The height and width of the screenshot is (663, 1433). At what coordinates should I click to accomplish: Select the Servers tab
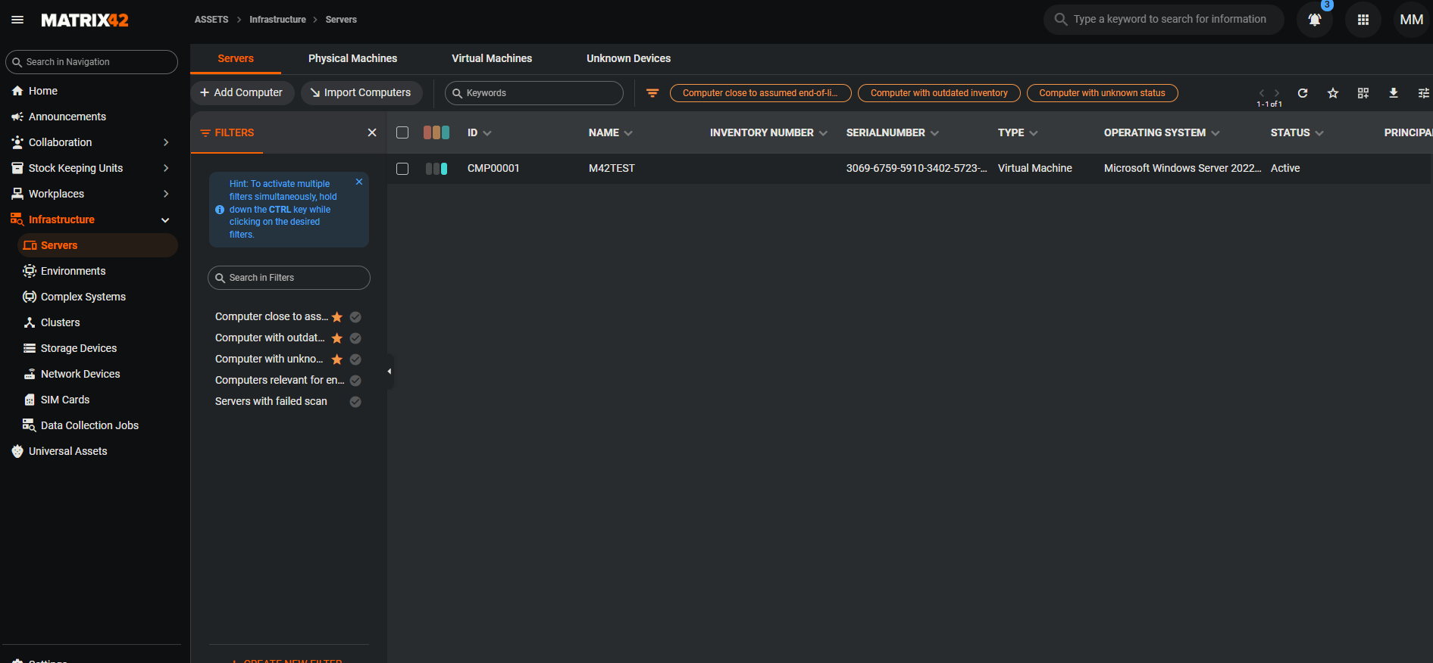coord(236,58)
